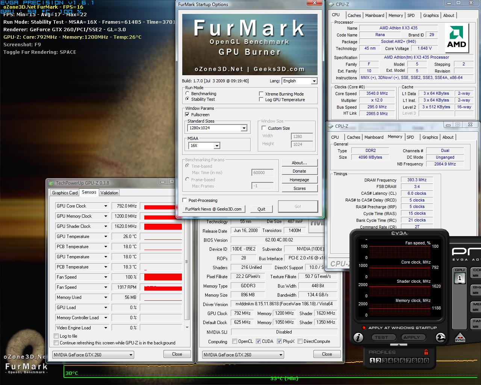
Task: Select profile slot 3 in EVGA Precision
Action: tap(384, 361)
